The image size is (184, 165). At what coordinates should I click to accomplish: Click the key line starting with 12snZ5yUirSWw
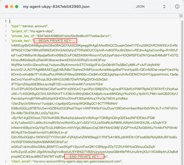coord(64,104)
